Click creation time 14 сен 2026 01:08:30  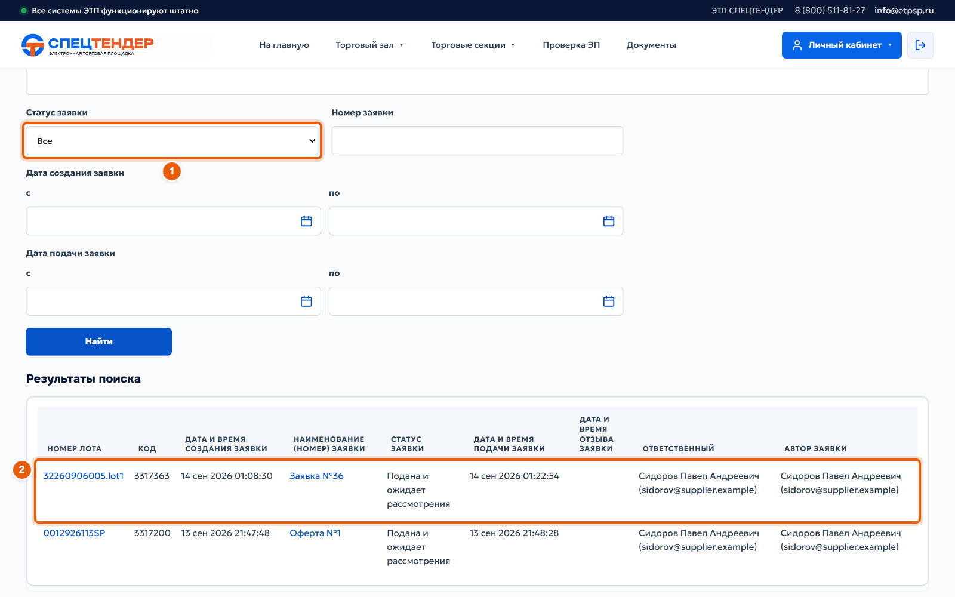pos(227,476)
